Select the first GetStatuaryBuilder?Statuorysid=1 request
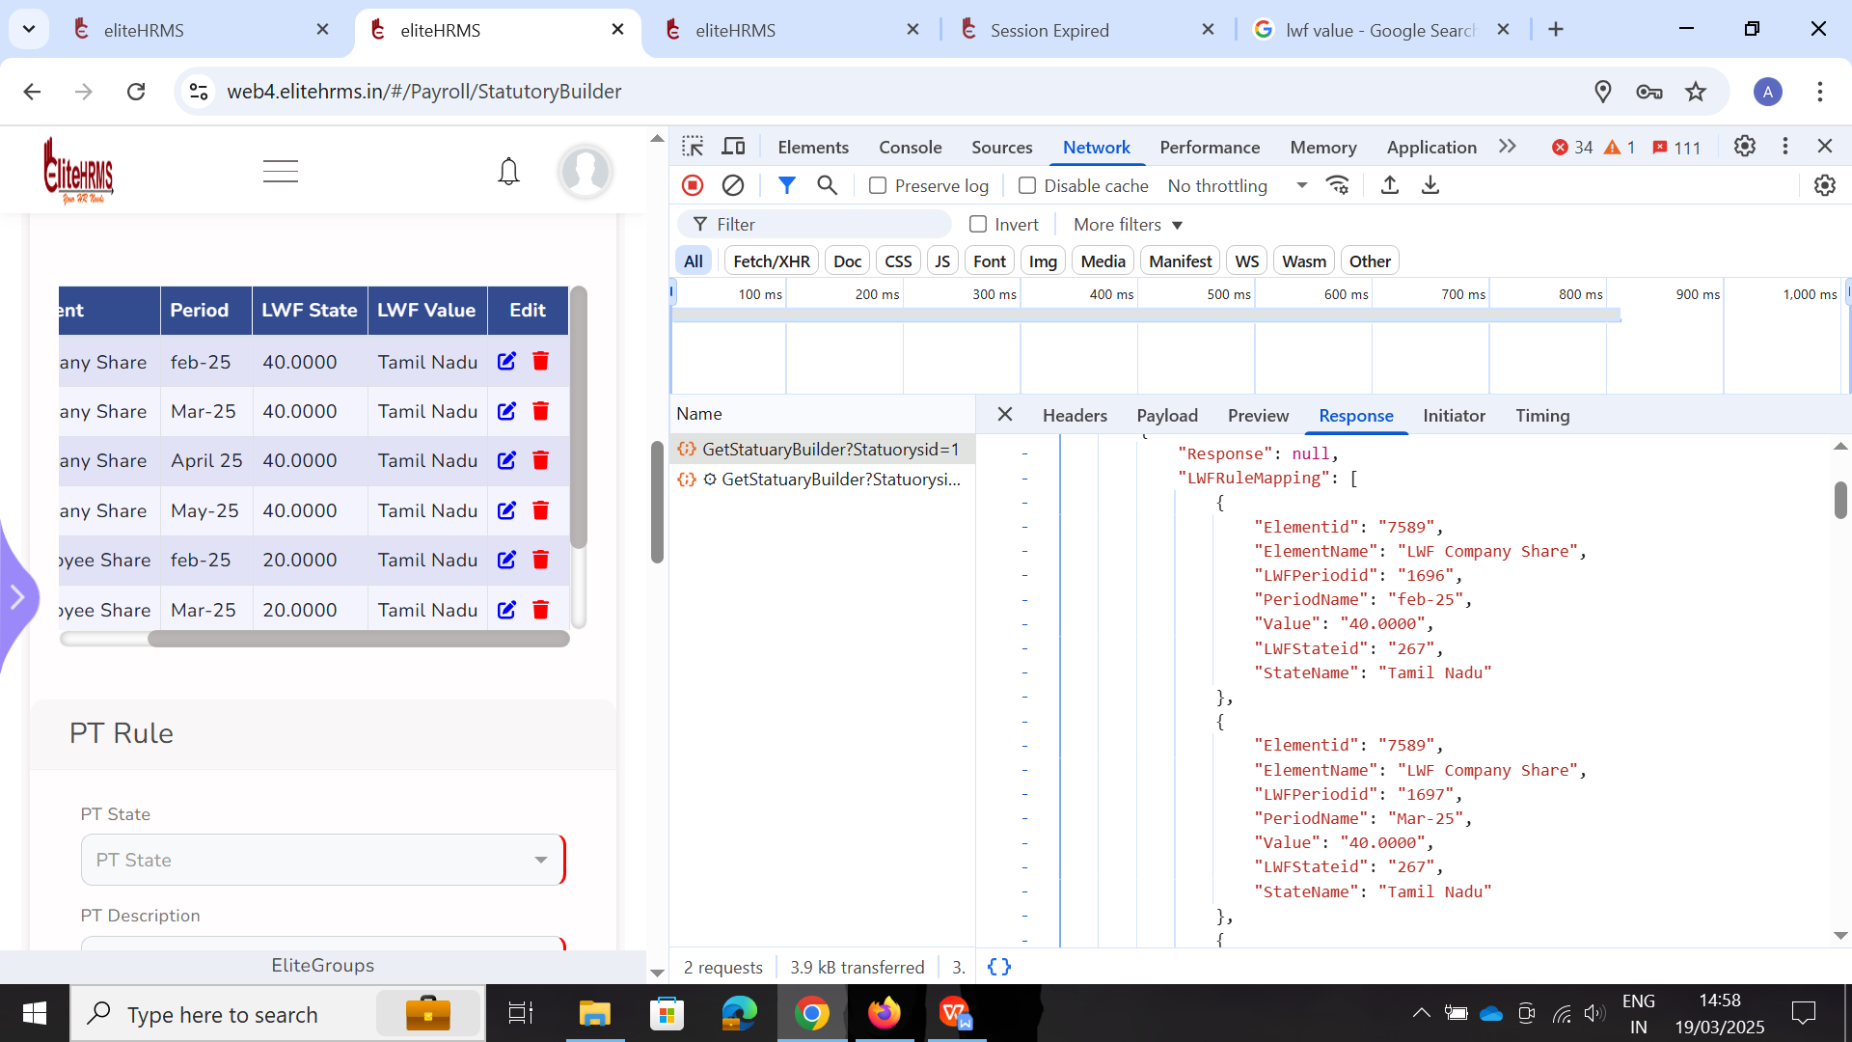The width and height of the screenshot is (1852, 1042). (830, 450)
